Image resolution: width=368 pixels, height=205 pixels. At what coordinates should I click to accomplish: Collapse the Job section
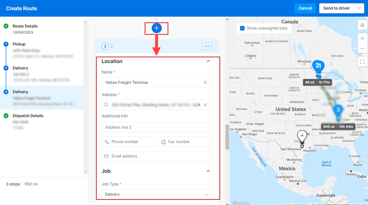[x=208, y=171]
